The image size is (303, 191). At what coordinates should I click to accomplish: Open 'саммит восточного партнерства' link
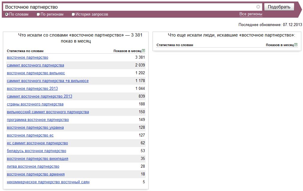(35, 65)
